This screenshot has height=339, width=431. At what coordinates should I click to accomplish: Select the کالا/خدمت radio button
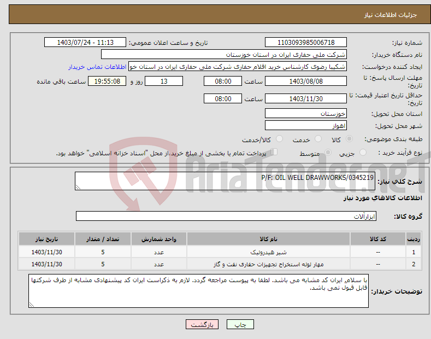[279, 139]
